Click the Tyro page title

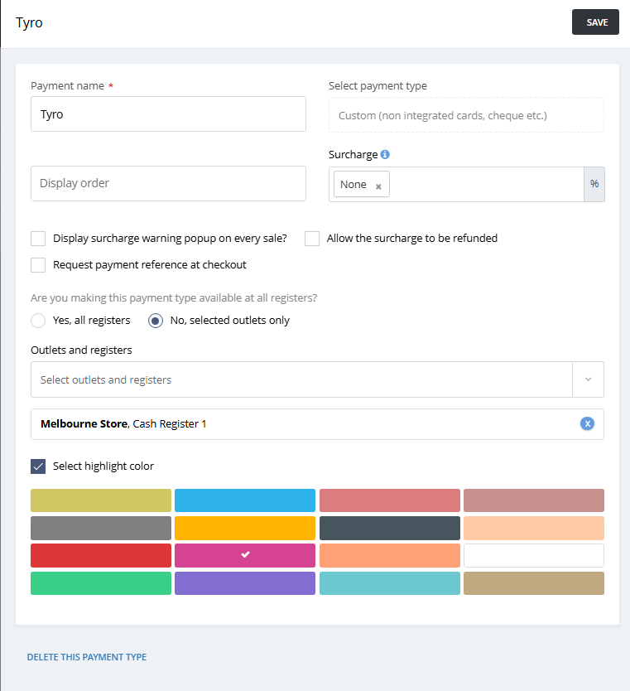(29, 23)
